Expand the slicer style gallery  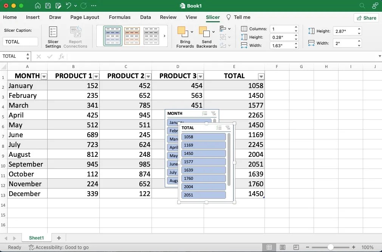pyautogui.click(x=164, y=36)
